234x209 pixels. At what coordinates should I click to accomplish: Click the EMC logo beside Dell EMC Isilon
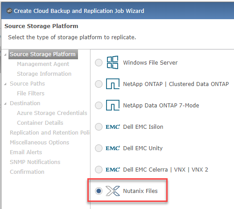tap(113, 127)
